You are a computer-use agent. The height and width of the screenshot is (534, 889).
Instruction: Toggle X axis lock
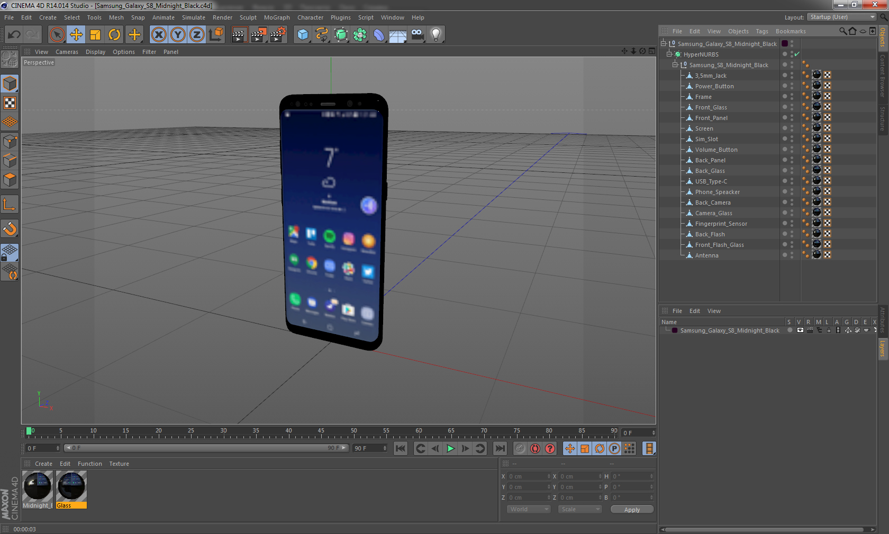point(158,35)
